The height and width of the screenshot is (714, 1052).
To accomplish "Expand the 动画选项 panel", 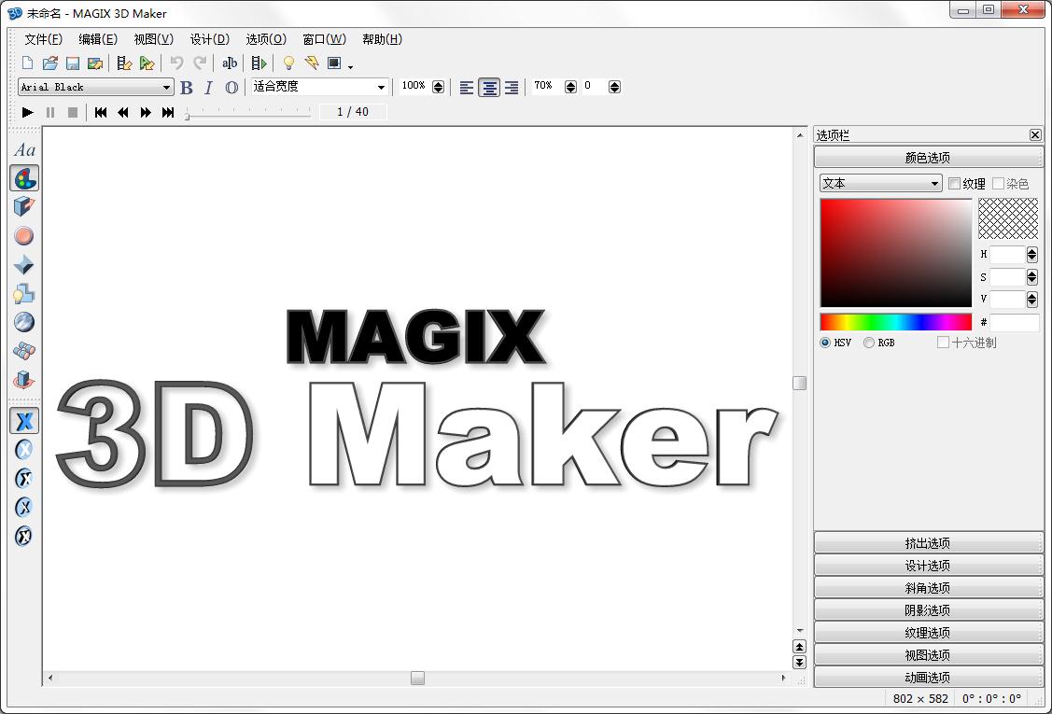I will pos(928,677).
